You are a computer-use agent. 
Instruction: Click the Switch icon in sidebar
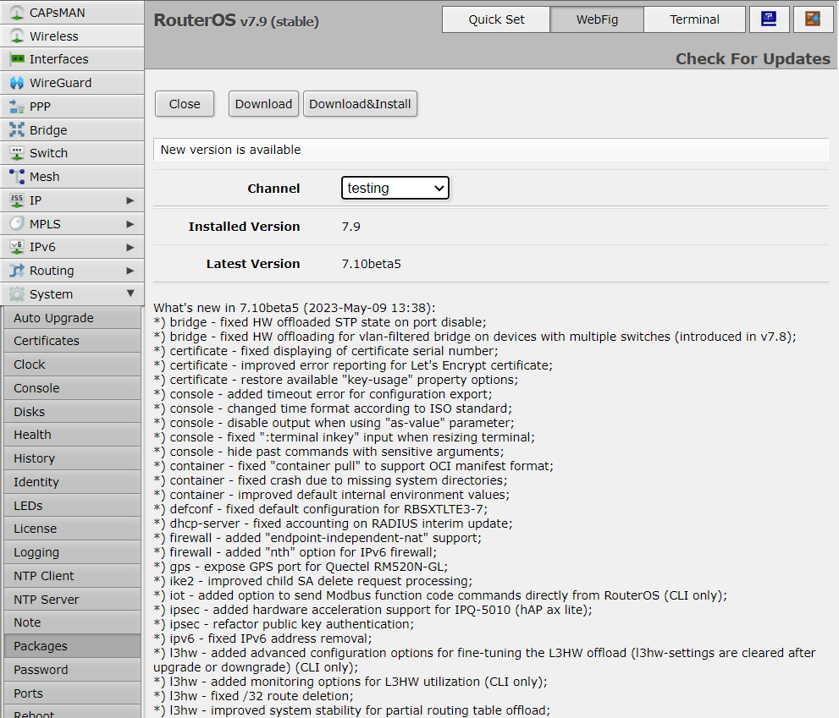pos(16,153)
